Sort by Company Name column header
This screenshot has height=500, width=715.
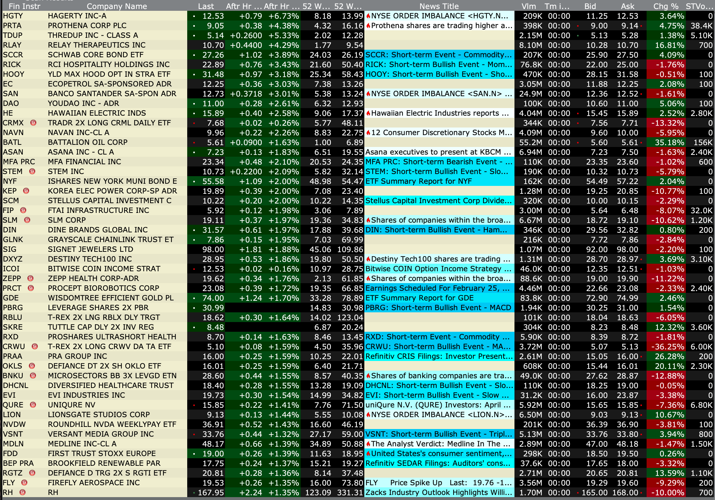pyautogui.click(x=117, y=6)
